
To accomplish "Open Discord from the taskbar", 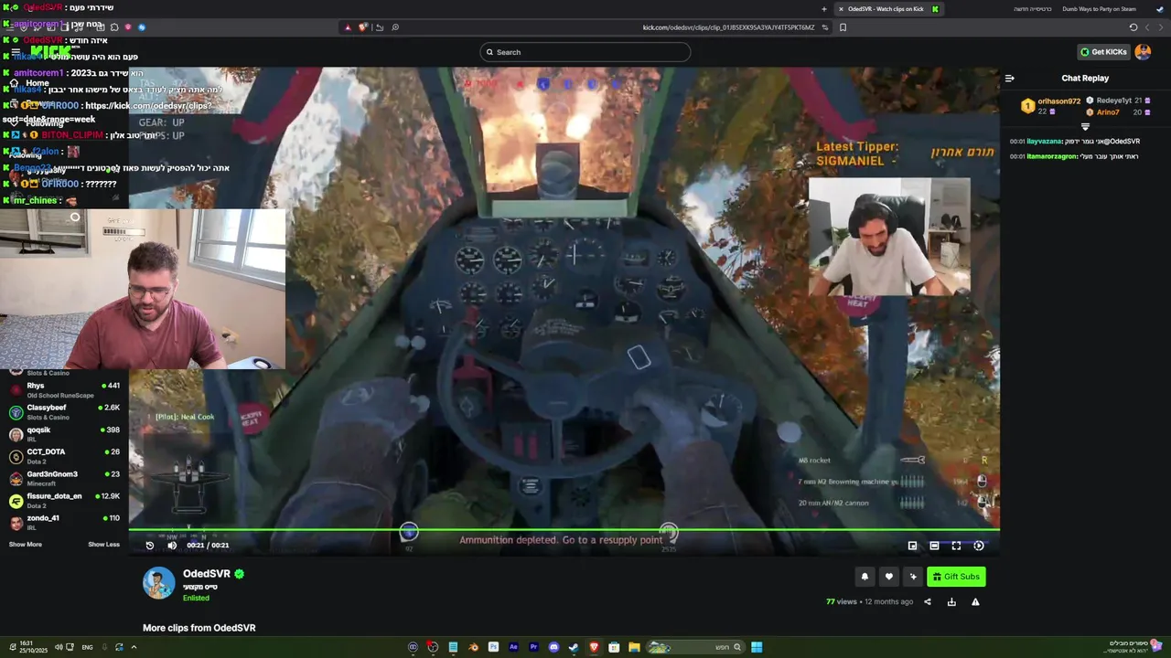I will tap(553, 647).
